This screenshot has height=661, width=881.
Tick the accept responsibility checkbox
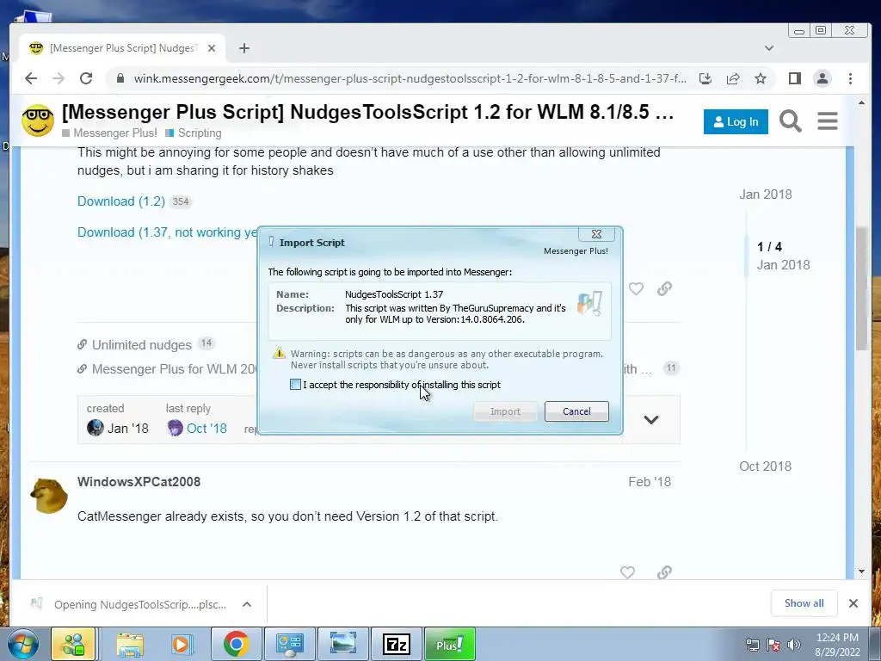click(x=295, y=385)
